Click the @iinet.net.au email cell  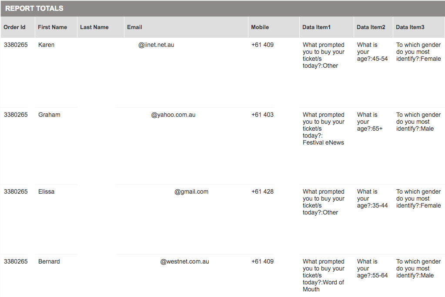click(x=156, y=45)
